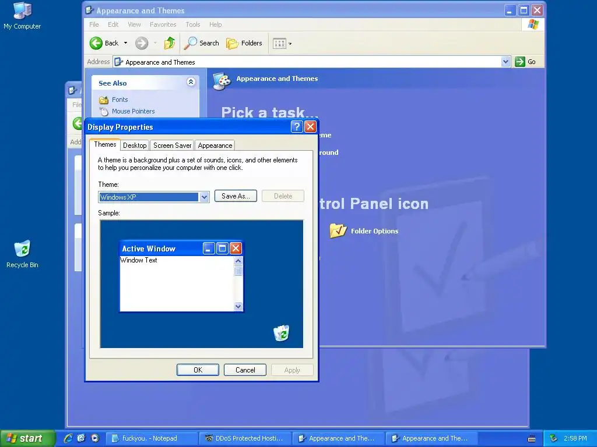
Task: Open Search in the Explorer toolbar
Action: (x=201, y=43)
